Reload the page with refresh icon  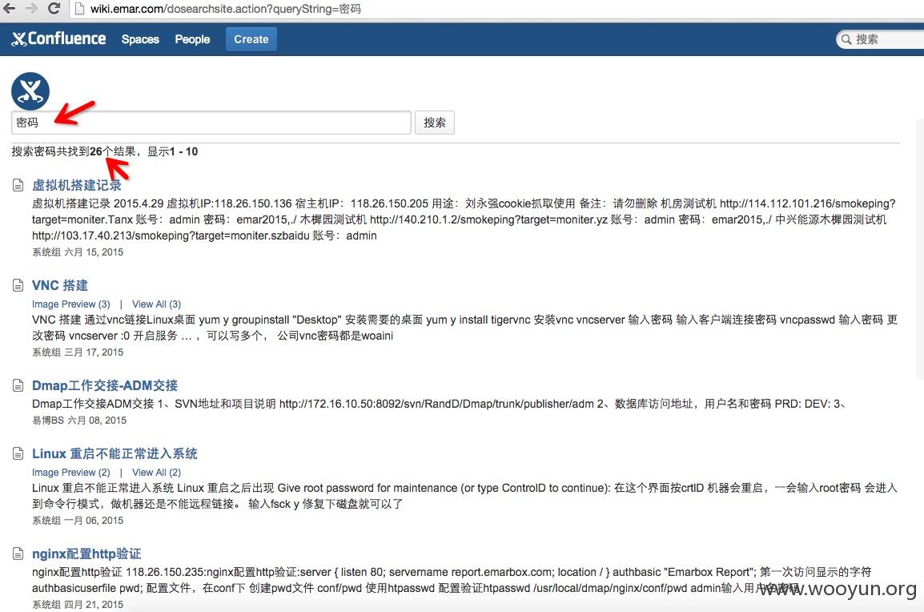coord(54,8)
